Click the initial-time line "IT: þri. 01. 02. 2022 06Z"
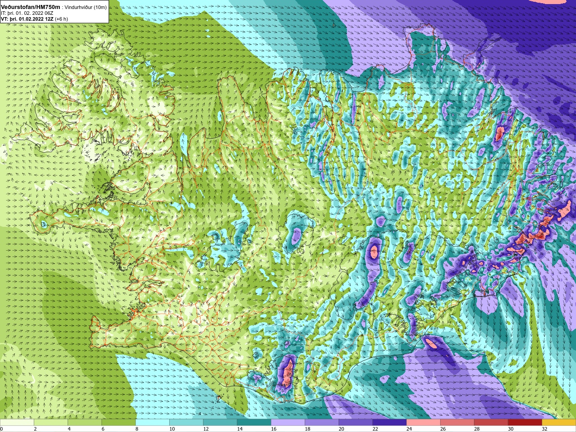Image resolution: width=576 pixels, height=432 pixels. (x=26, y=13)
